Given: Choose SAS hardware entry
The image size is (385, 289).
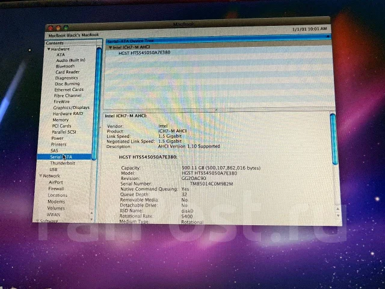Looking at the screenshot, I should click(54, 151).
